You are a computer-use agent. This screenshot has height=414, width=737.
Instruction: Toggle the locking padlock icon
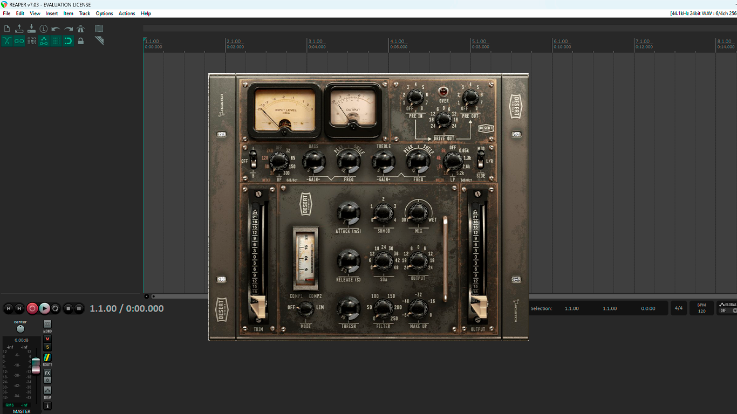click(x=80, y=41)
